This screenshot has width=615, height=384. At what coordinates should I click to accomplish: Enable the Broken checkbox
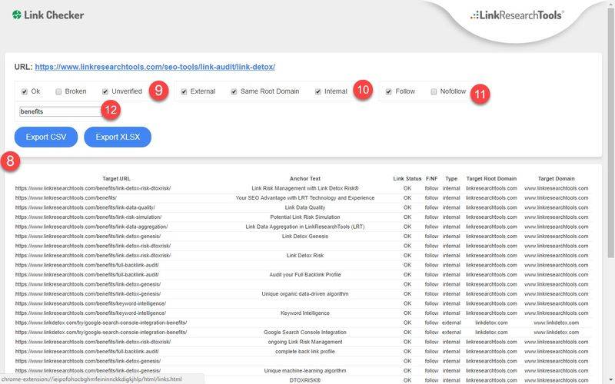pos(58,91)
